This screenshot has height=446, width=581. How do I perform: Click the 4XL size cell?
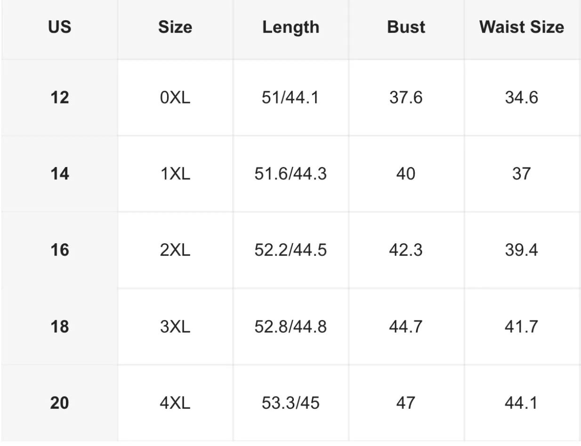click(175, 403)
